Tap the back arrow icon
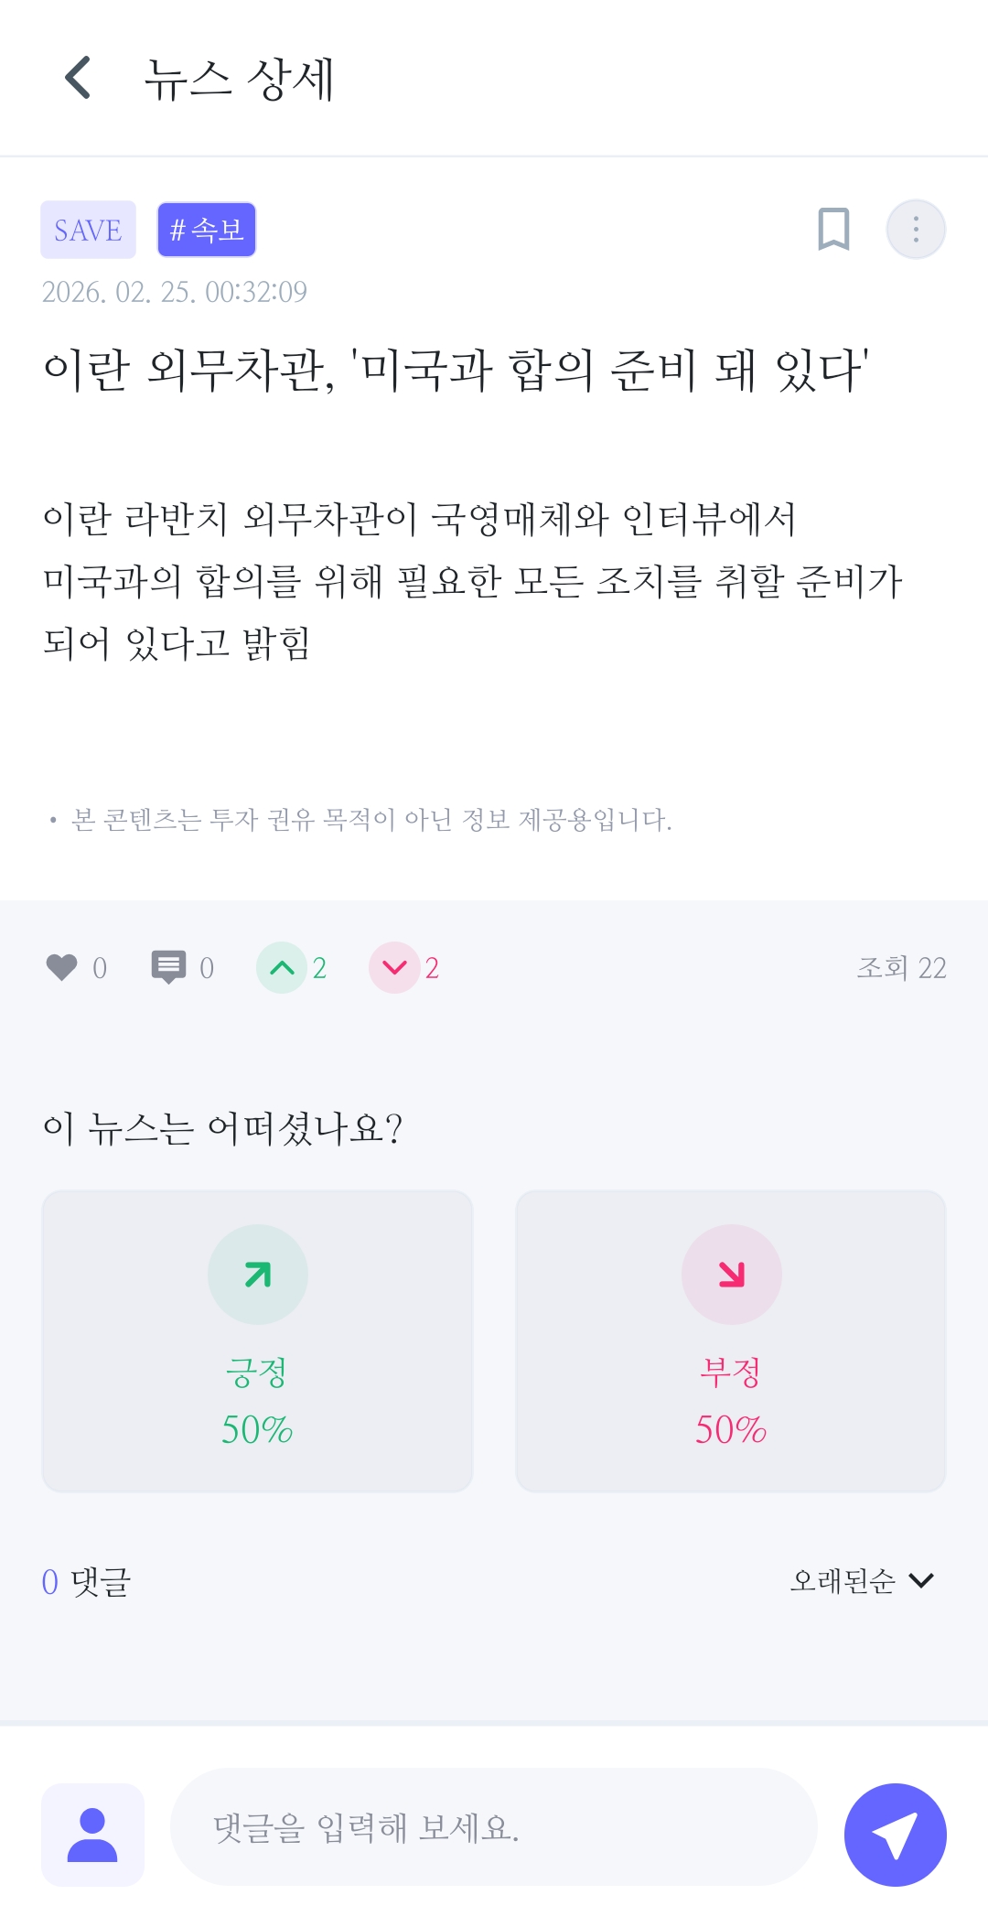The width and height of the screenshot is (988, 1927). (x=79, y=78)
